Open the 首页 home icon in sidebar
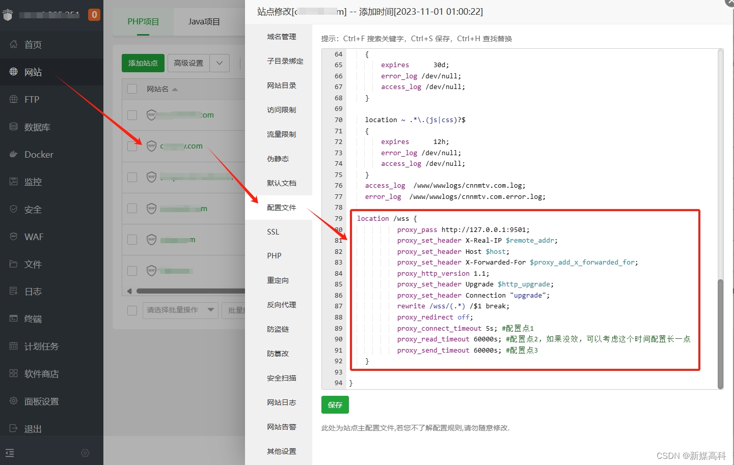The width and height of the screenshot is (734, 465). point(13,44)
